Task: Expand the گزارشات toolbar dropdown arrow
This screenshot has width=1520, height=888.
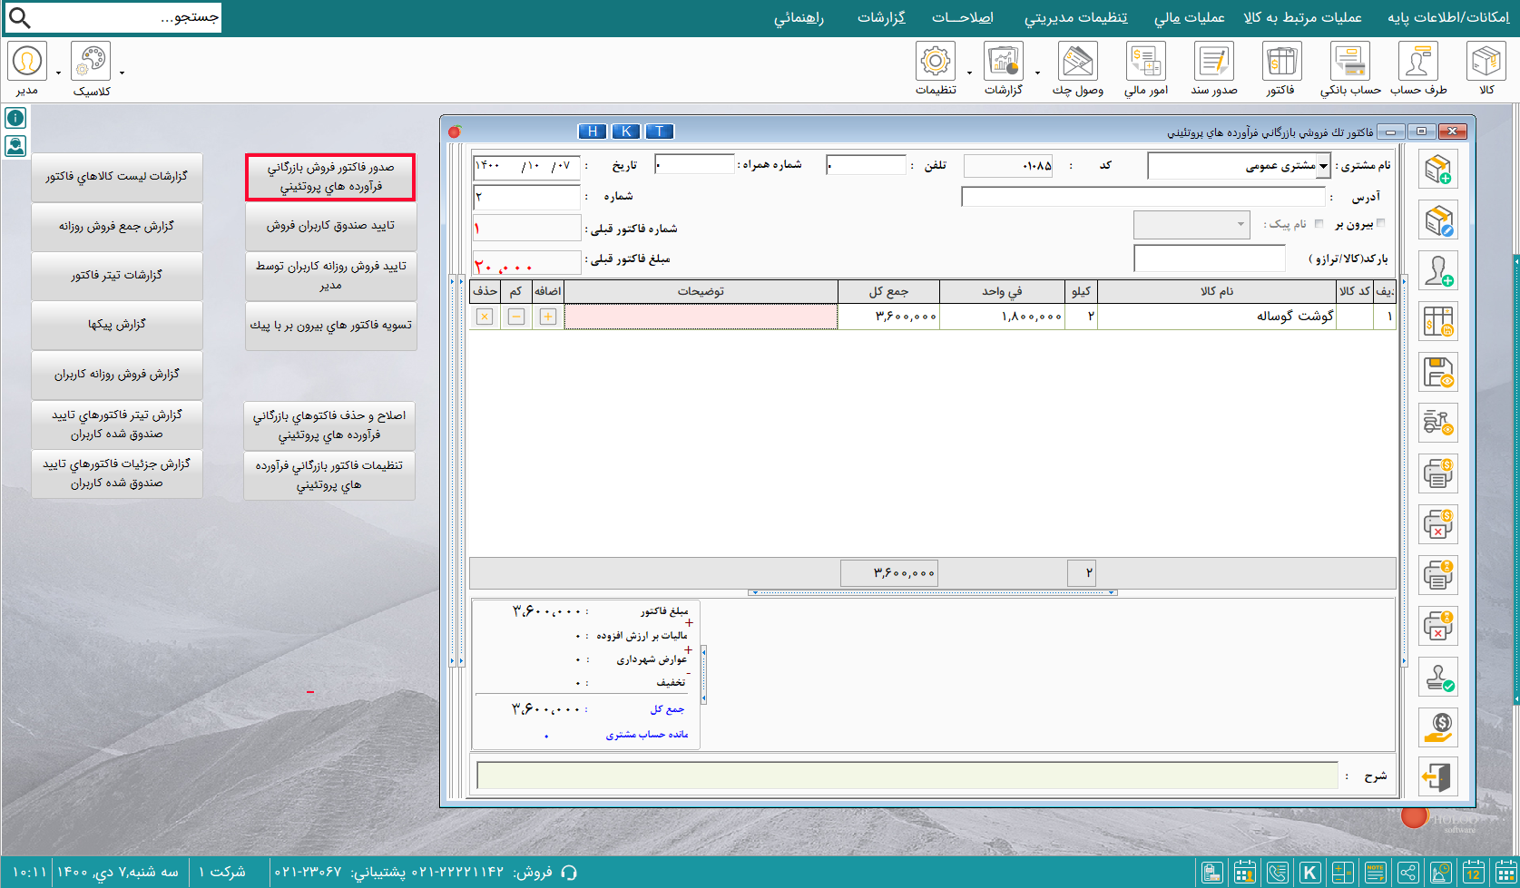Action: 1037,73
